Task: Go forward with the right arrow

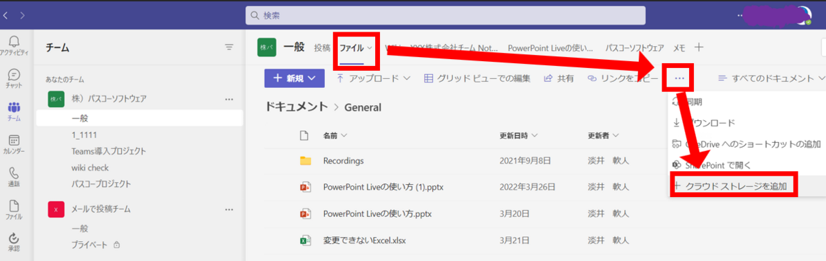Action: tap(23, 14)
